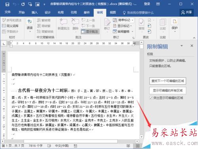Click the Undo icon in title bar
Viewport: 198px width, 149px height.
(x=15, y=4)
